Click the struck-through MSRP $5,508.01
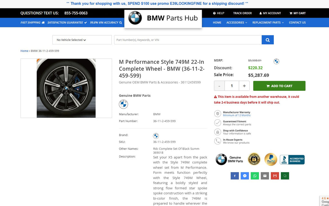The height and width of the screenshot is (206, 329). pos(255,61)
